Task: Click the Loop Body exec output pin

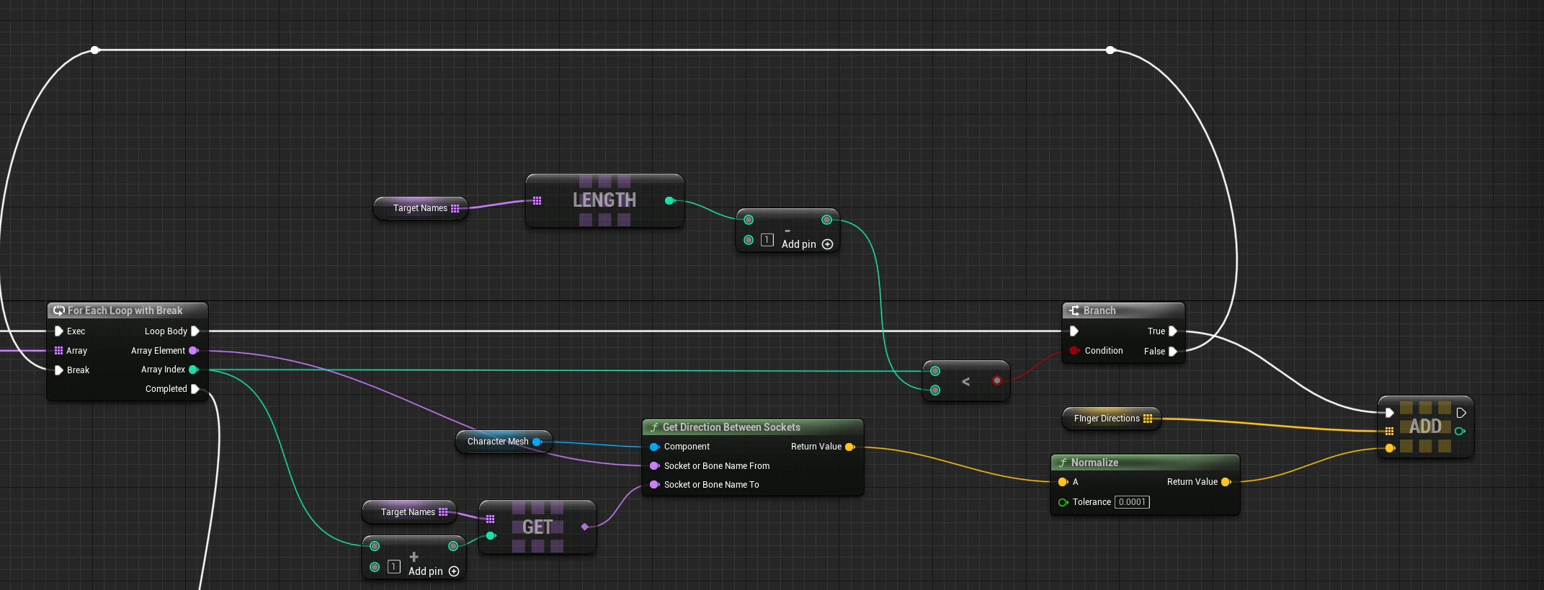Action: pos(195,331)
